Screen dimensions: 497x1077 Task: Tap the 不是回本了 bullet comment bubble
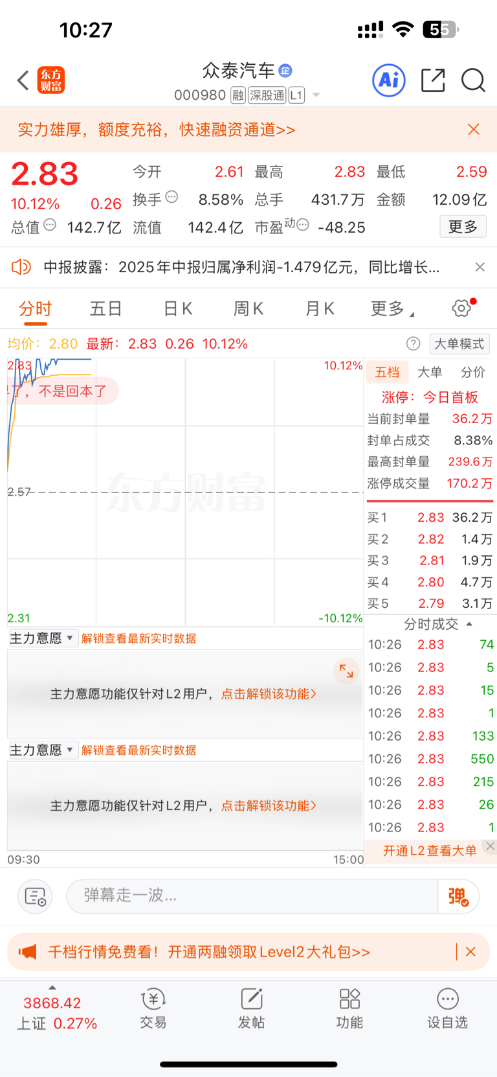63,391
